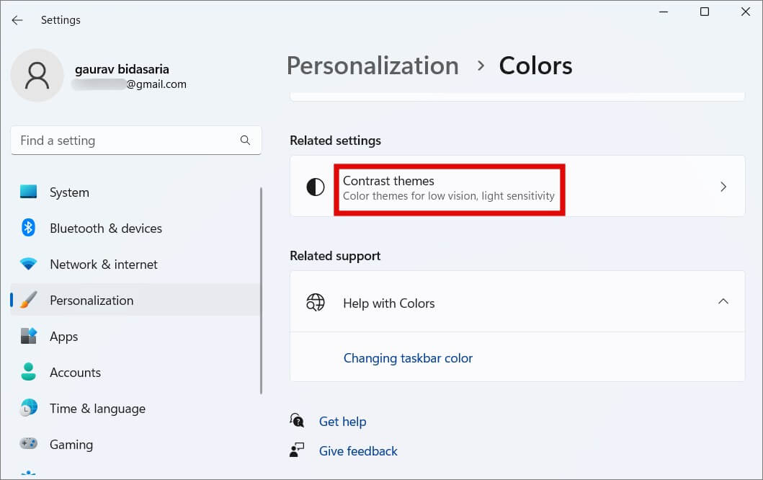
Task: Open the Changing taskbar color link
Action: tap(408, 358)
